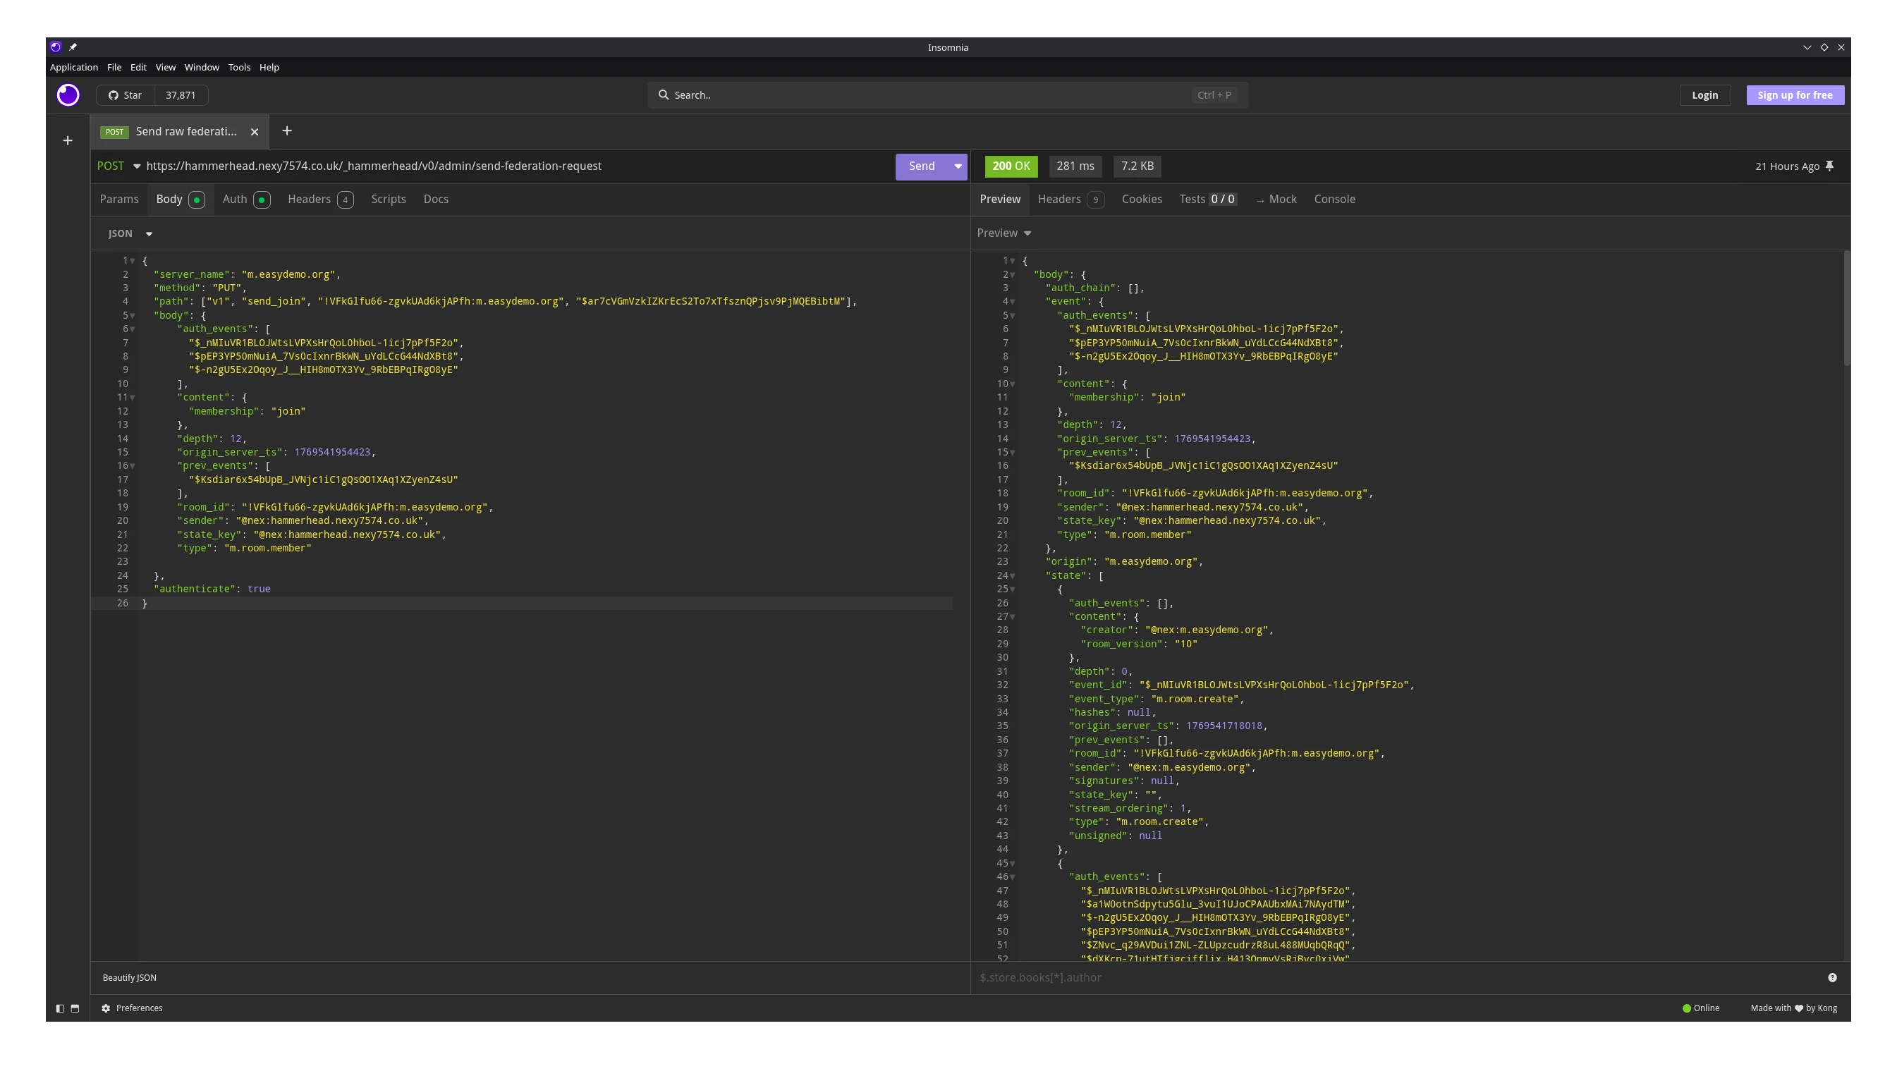Click the plus icon in left sidebar
This screenshot has width=1897, height=1076.
tap(67, 140)
